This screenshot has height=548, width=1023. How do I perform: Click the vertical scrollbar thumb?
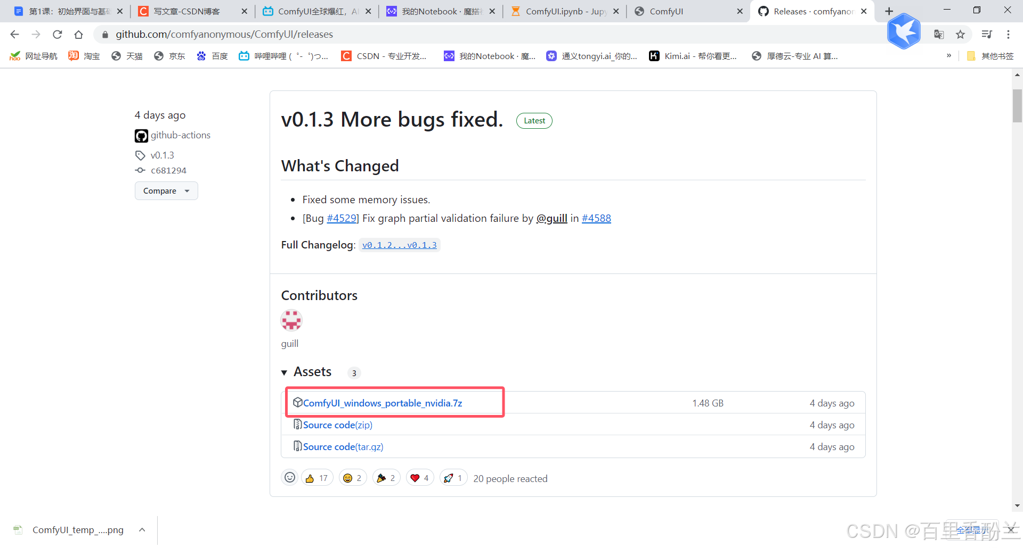(1017, 106)
